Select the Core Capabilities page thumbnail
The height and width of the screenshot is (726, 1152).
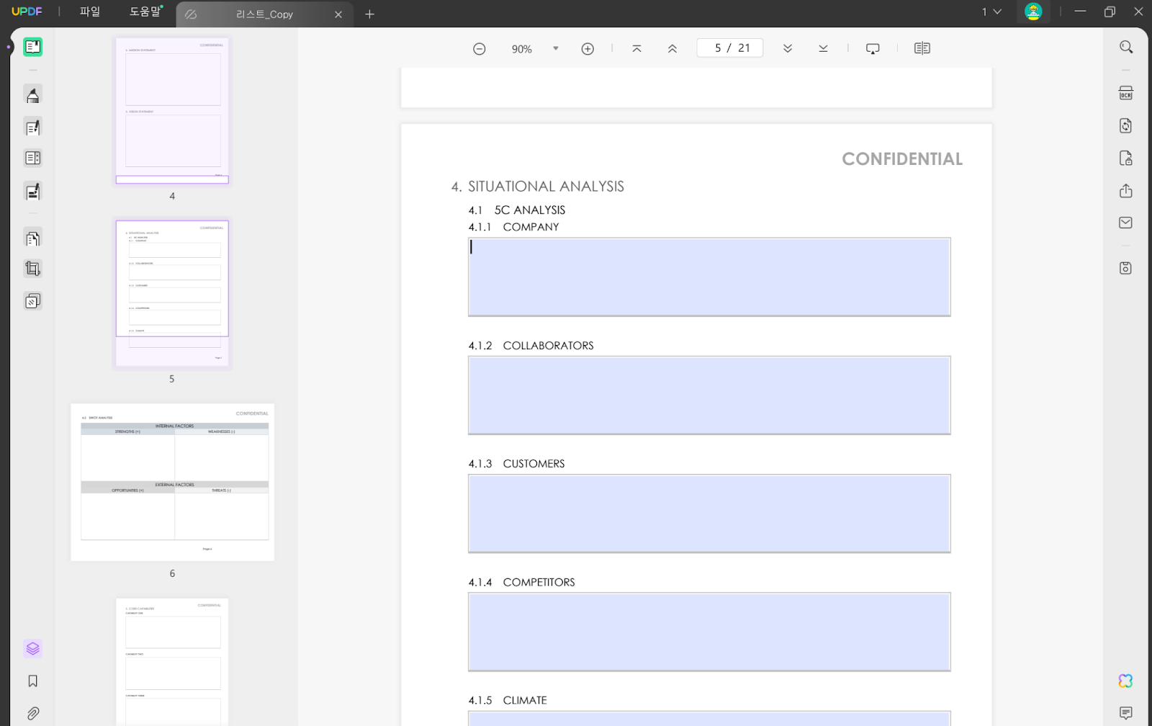coord(172,662)
